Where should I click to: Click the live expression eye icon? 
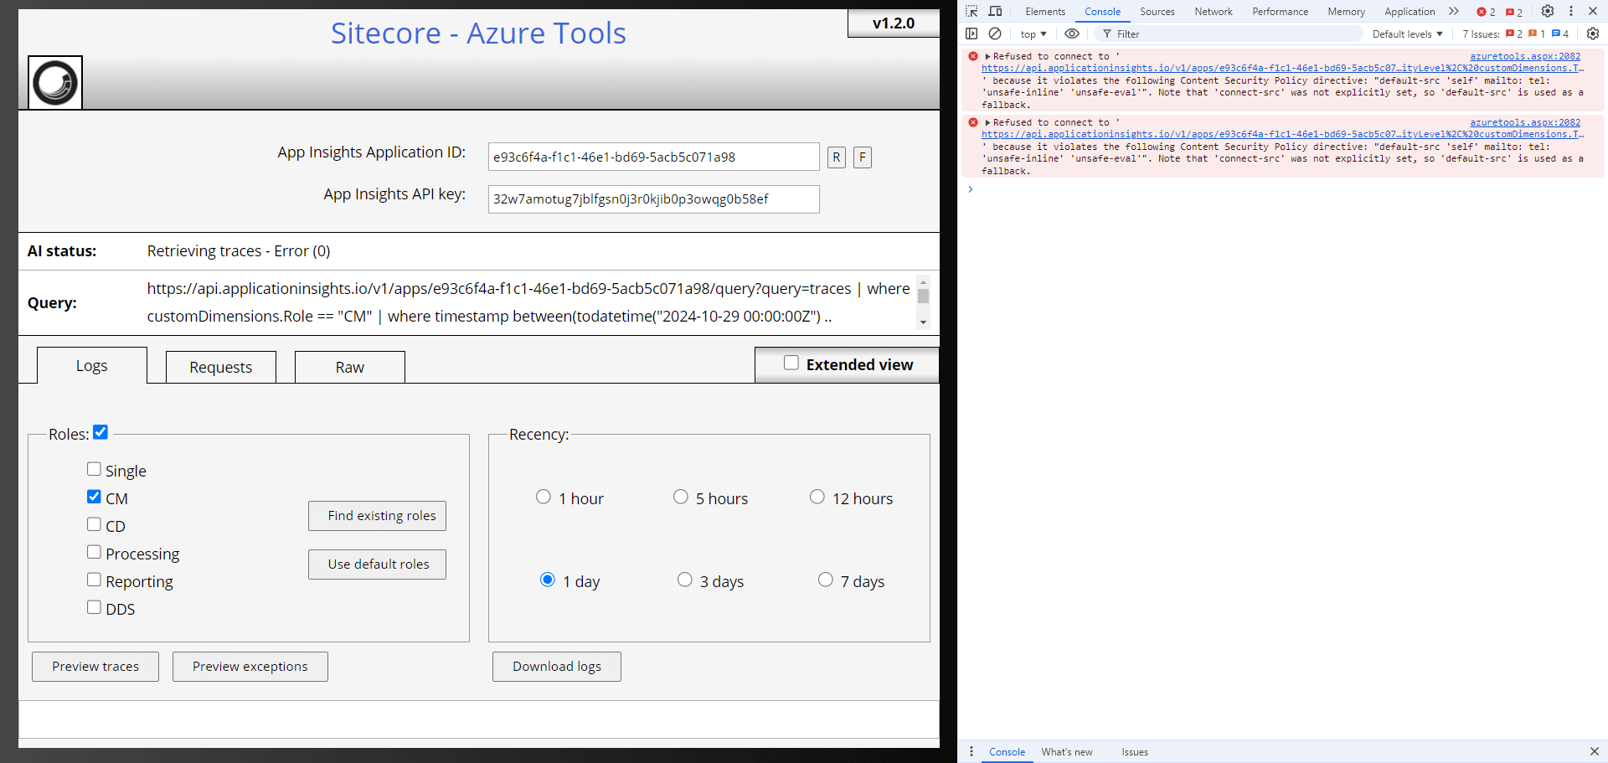coord(1071,34)
